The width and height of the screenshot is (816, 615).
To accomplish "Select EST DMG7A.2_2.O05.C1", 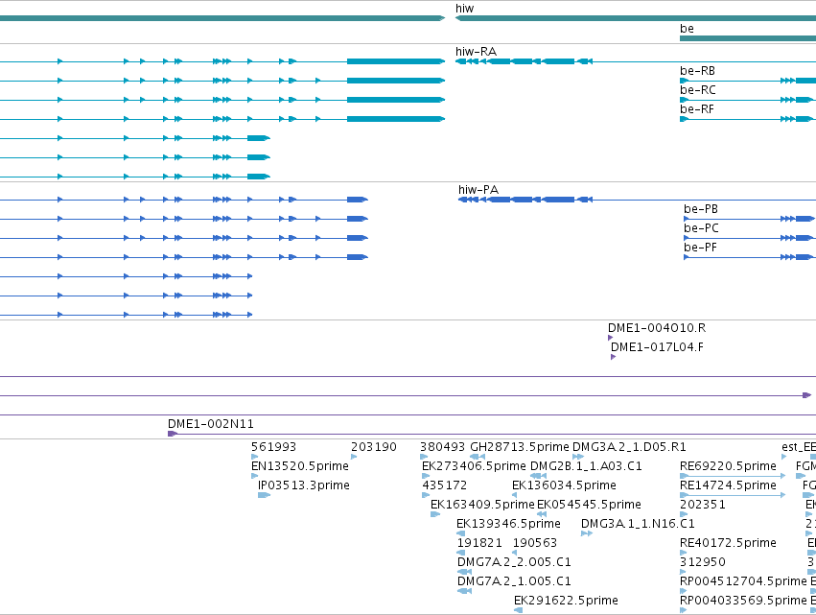I will (x=514, y=562).
